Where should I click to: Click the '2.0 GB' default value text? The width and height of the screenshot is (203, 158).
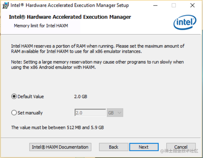pyautogui.click(x=81, y=97)
